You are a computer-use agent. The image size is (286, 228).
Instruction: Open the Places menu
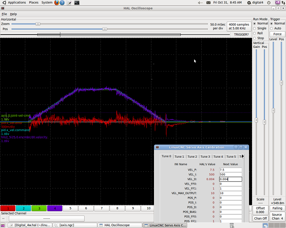coord(34,3)
